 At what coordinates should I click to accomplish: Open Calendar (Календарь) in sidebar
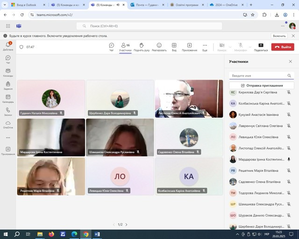pos(8,98)
